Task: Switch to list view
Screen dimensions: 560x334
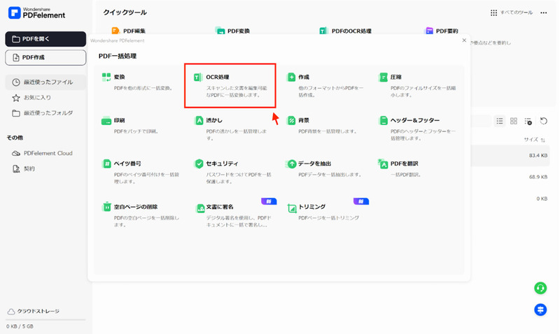Action: point(500,121)
